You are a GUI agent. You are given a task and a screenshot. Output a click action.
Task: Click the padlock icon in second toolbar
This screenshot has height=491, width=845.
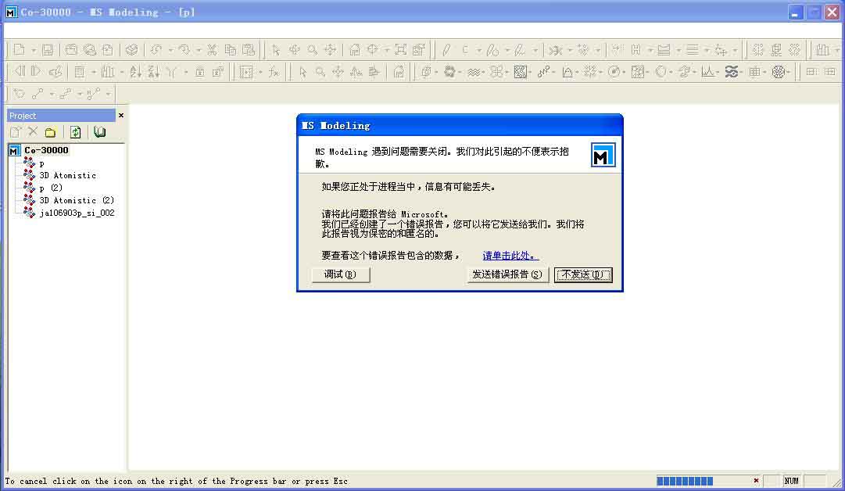pyautogui.click(x=199, y=72)
